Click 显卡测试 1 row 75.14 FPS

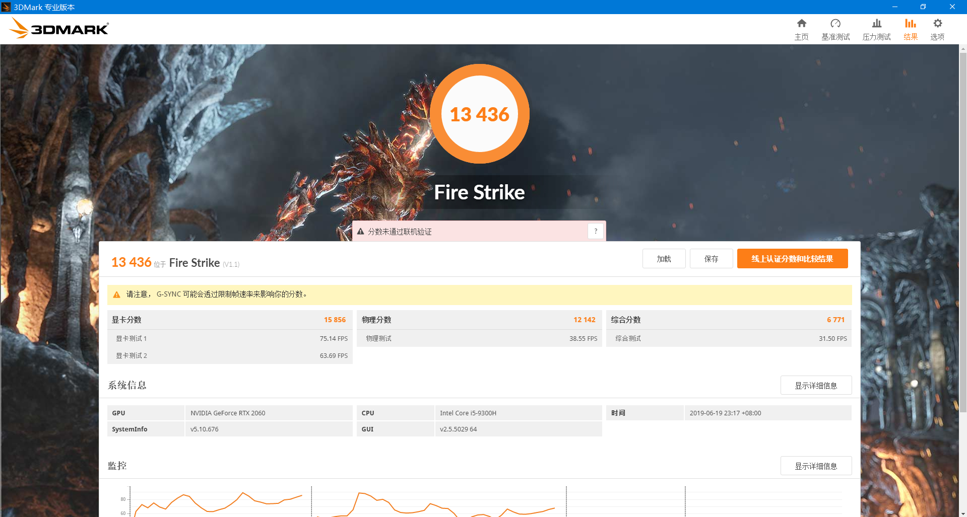point(230,338)
